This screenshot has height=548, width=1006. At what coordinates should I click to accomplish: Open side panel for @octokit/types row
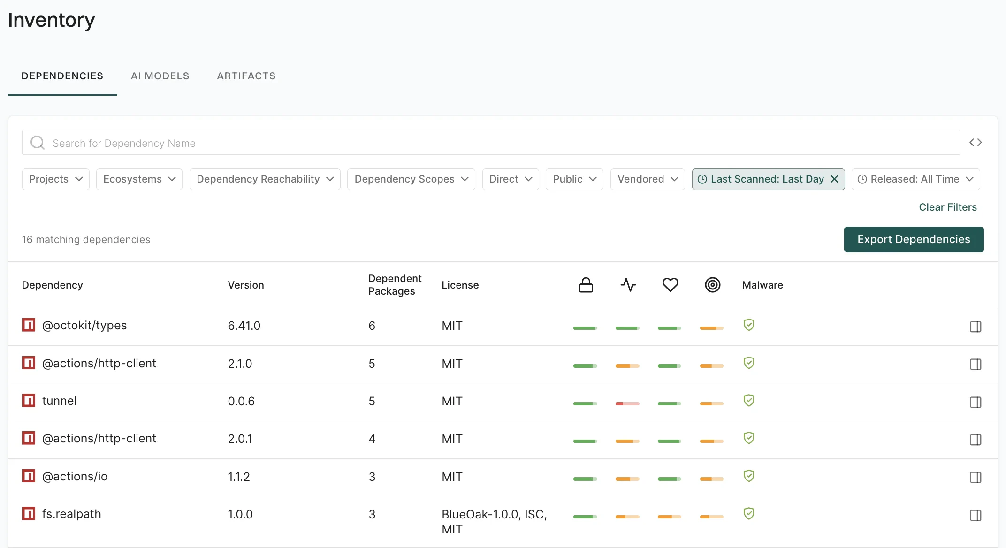coord(976,327)
